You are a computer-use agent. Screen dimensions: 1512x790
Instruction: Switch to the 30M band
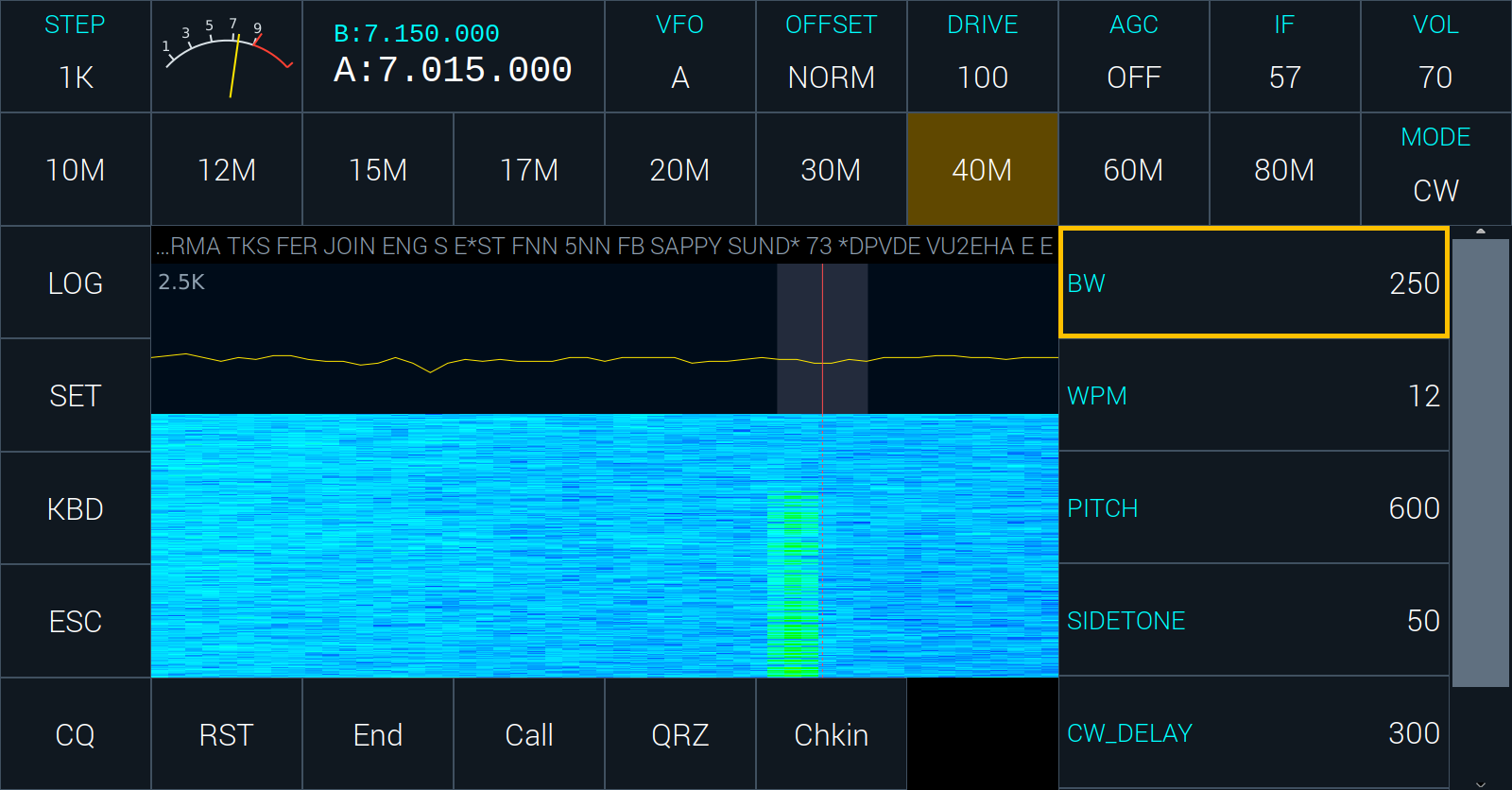click(x=832, y=169)
